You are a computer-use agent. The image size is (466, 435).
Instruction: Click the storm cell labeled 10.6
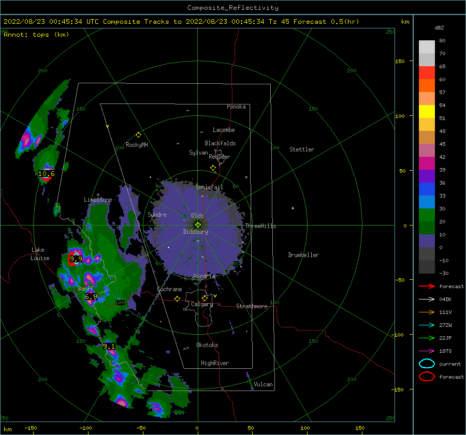(47, 175)
